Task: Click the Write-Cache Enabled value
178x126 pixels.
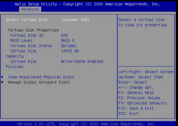Action: coord(82,61)
